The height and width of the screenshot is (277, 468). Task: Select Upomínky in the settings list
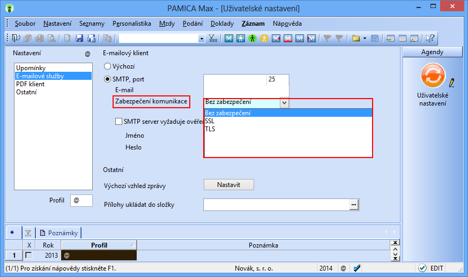click(x=53, y=68)
